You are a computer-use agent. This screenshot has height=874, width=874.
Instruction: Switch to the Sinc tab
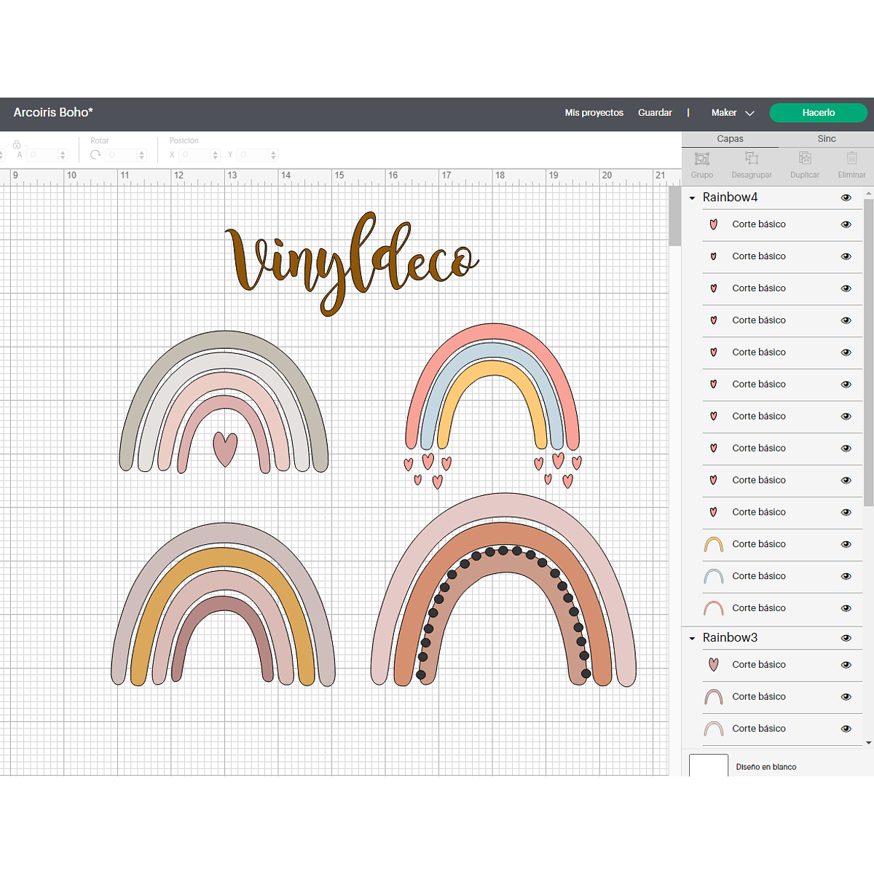click(826, 138)
